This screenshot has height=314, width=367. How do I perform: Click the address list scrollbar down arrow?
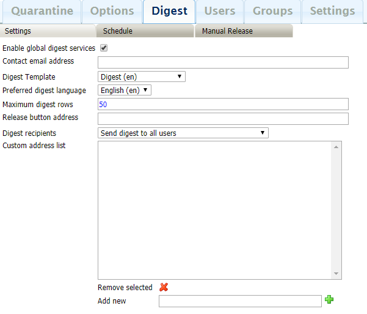(336, 274)
